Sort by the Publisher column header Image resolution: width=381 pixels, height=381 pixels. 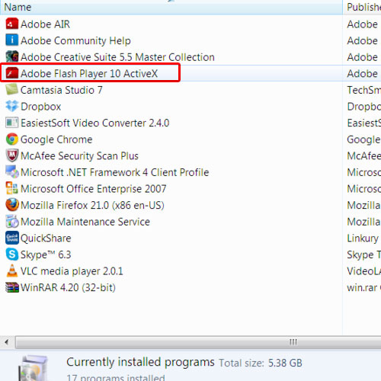[362, 7]
